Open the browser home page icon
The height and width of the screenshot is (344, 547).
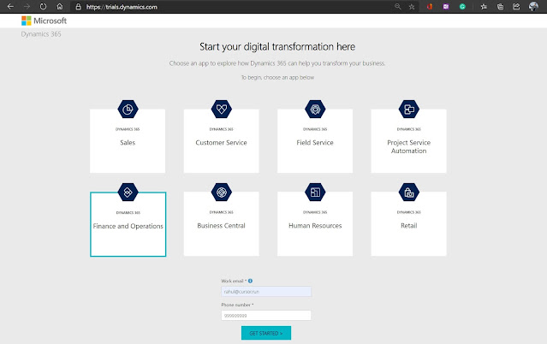point(60,7)
